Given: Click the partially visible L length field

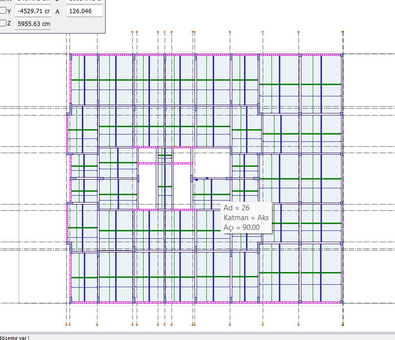Looking at the screenshot, I should tap(84, 1).
